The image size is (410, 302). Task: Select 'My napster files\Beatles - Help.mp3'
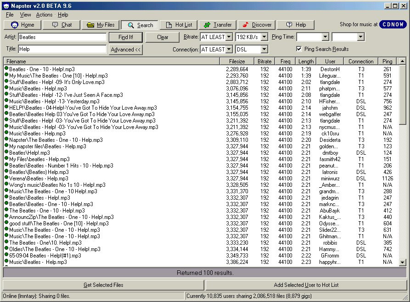coord(48,146)
